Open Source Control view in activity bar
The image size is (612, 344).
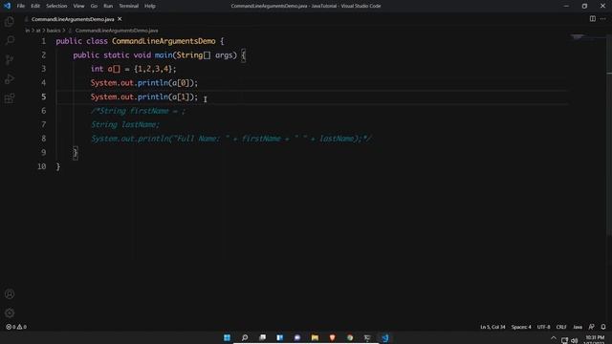(10, 59)
